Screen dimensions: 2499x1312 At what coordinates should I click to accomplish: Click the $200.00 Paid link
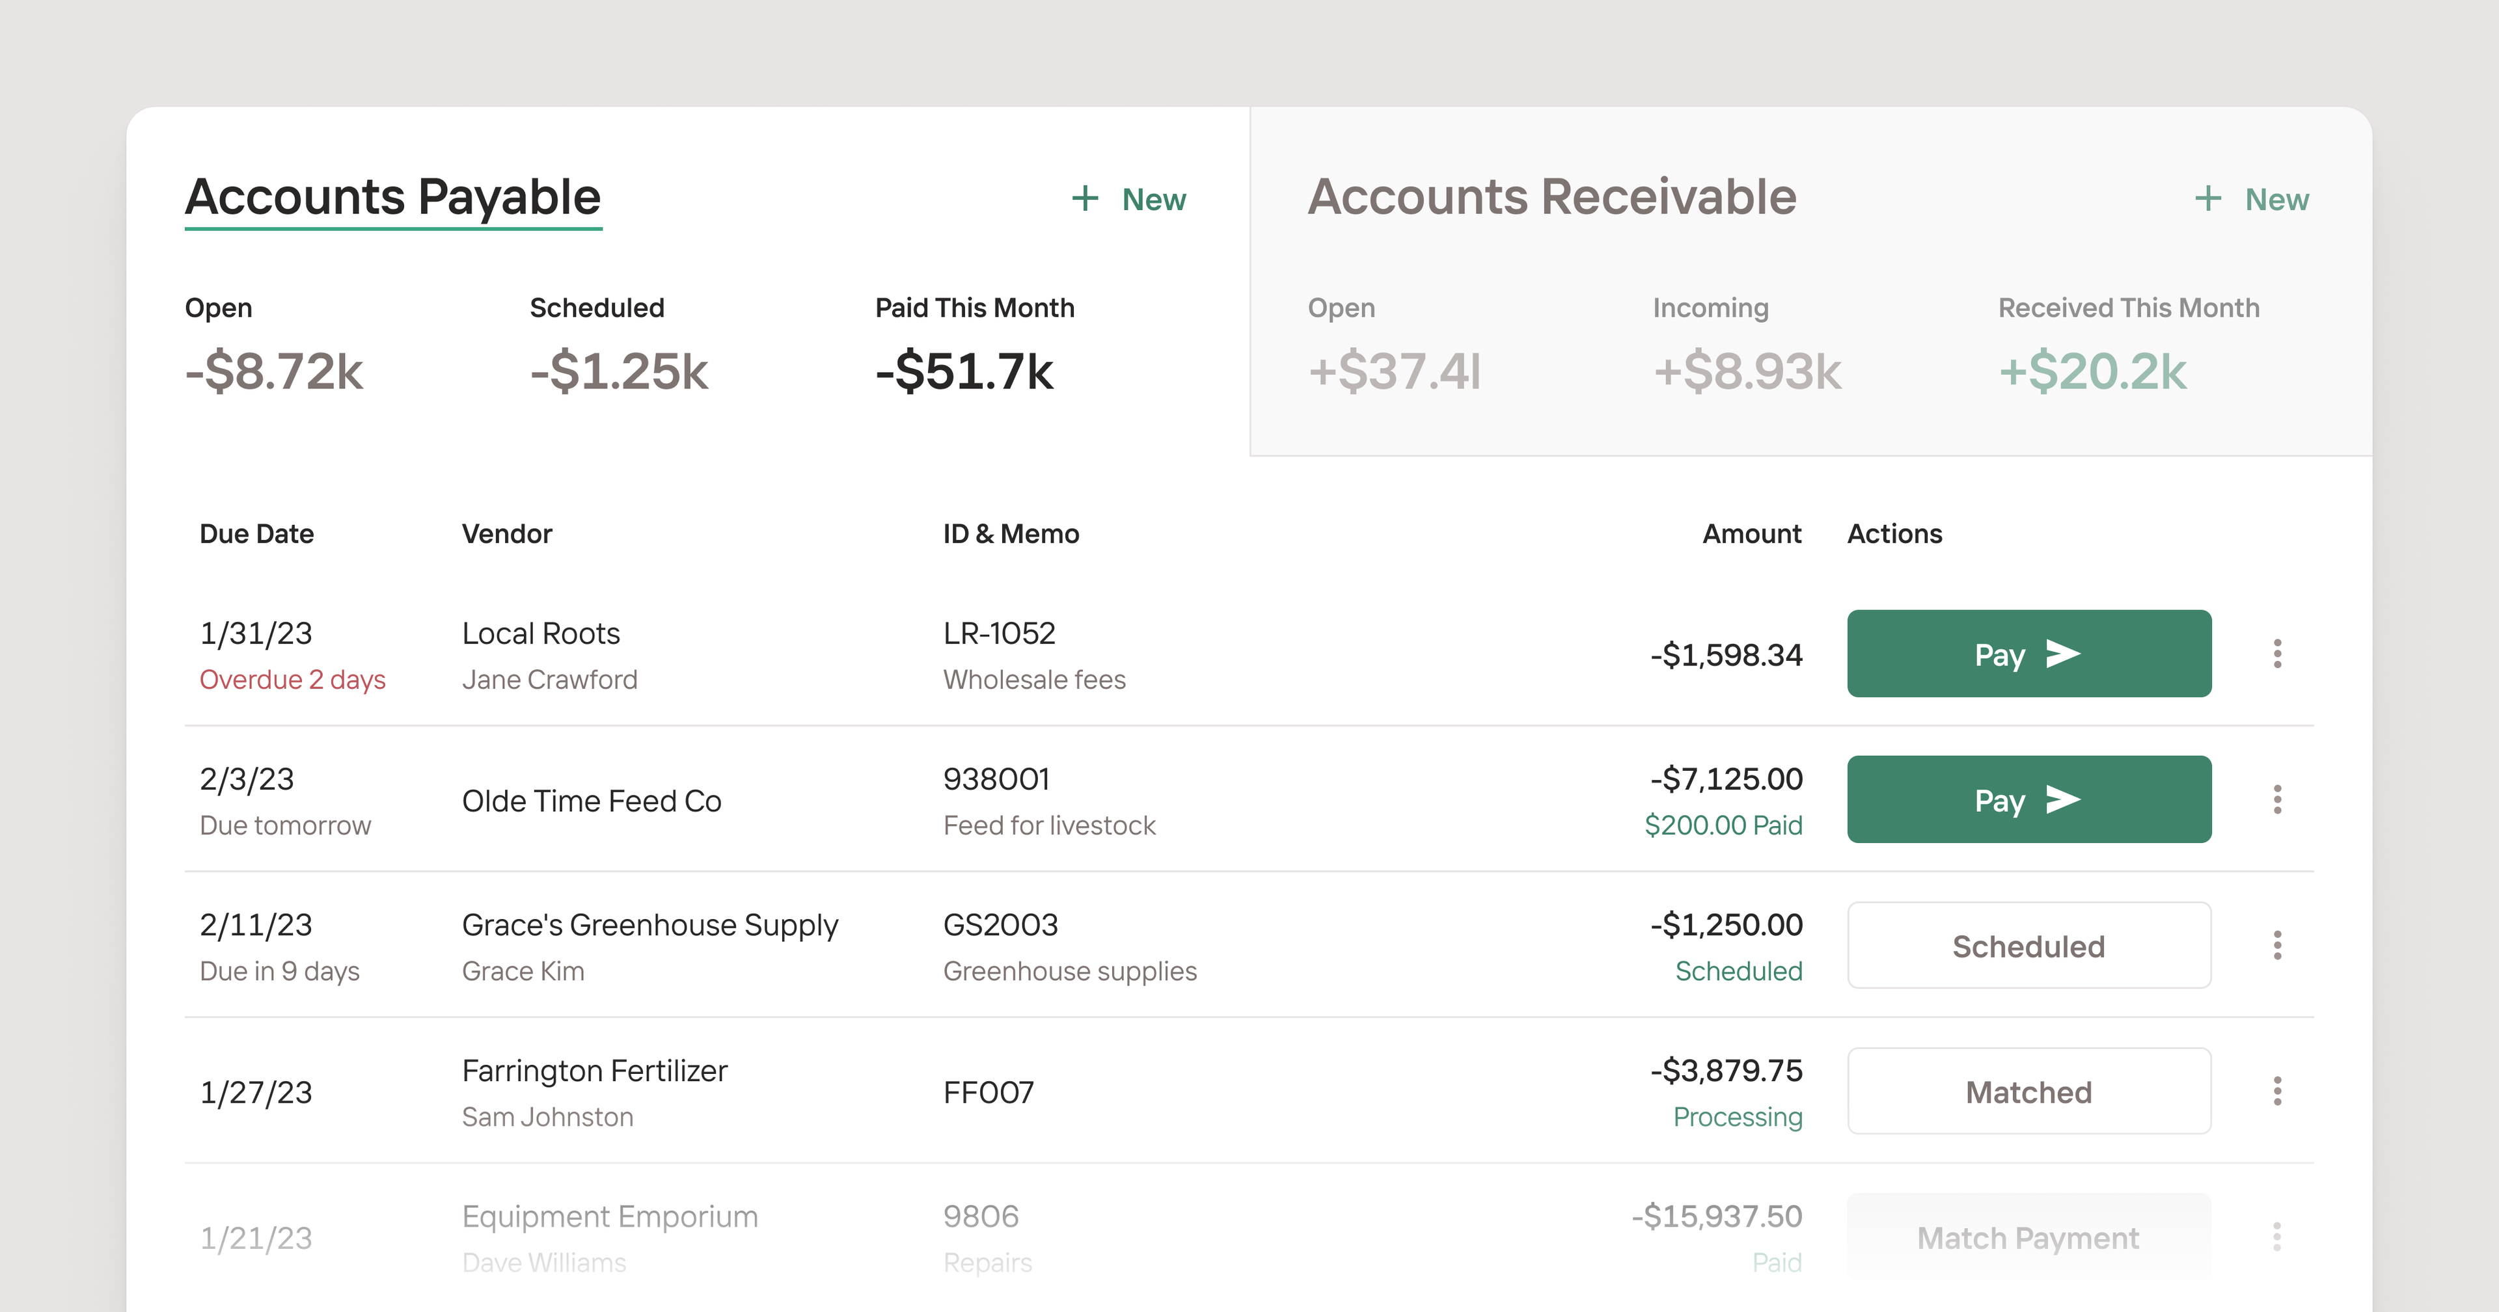1723,825
